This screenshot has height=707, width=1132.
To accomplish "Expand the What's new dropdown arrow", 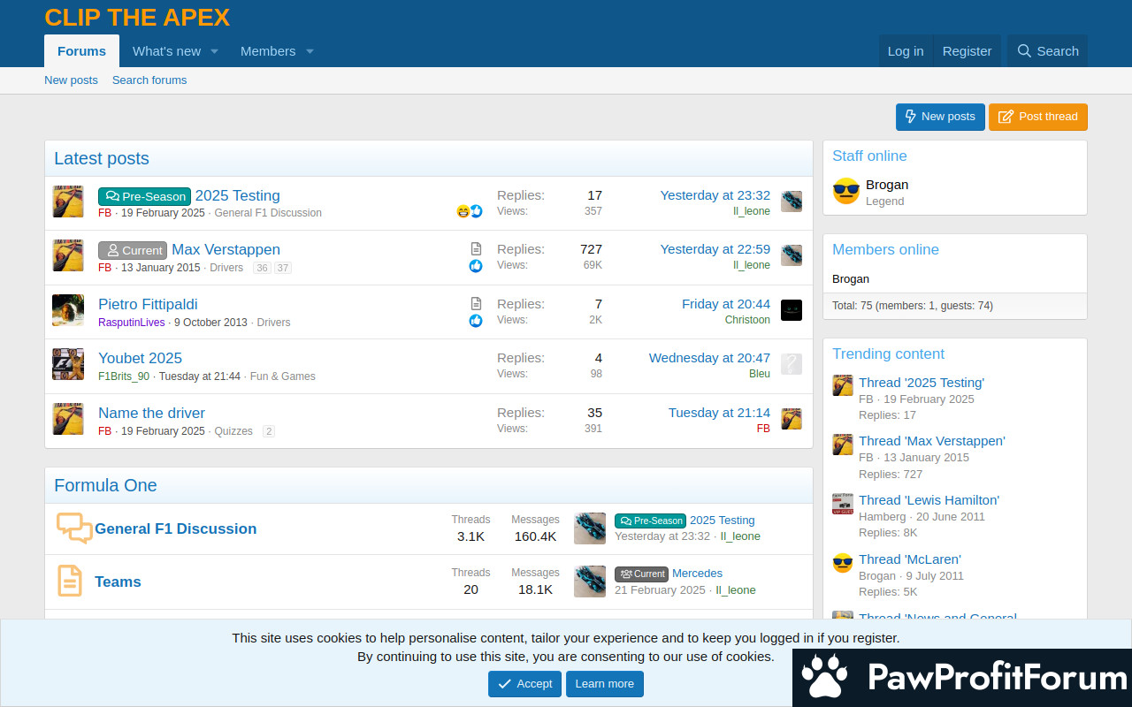I will pos(214,51).
